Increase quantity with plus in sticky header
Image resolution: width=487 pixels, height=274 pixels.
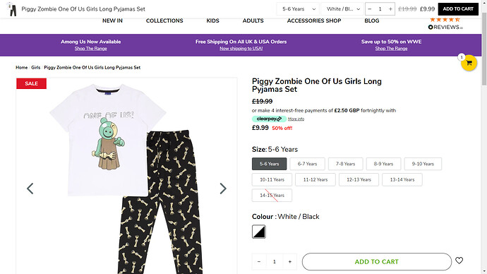point(390,9)
